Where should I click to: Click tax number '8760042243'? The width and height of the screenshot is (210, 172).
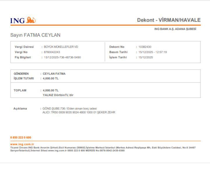[x=52, y=52]
